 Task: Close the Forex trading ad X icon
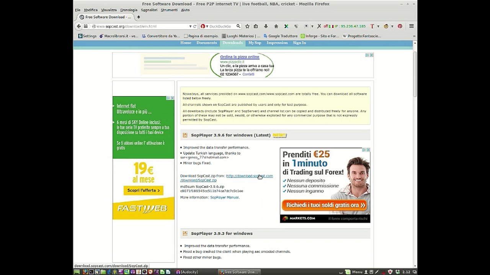368,150
